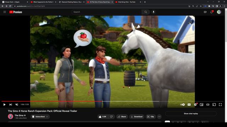Open the player settings gear

click(x=195, y=104)
